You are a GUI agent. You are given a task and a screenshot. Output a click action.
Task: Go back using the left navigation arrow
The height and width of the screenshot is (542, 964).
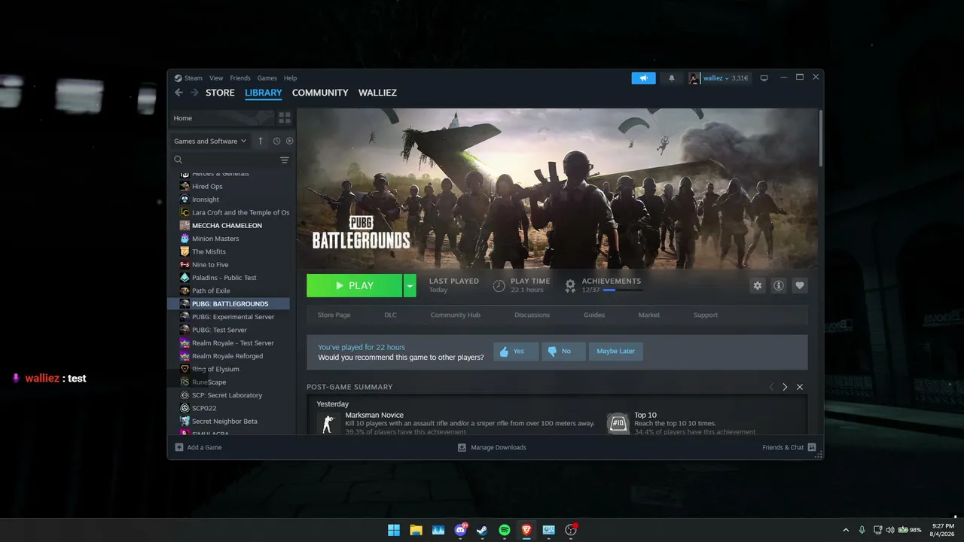178,93
